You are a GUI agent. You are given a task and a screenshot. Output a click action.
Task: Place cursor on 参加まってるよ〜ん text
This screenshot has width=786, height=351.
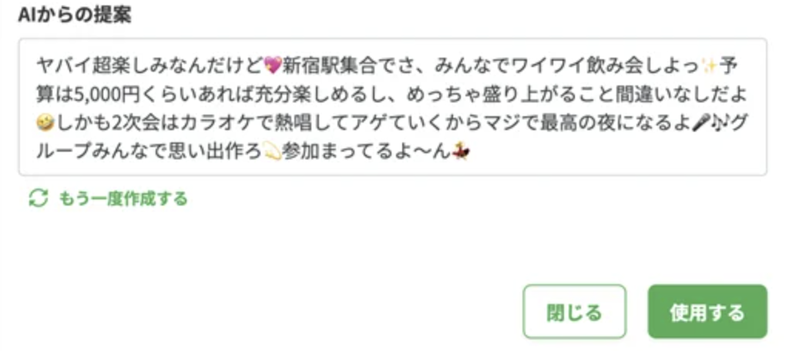367,151
